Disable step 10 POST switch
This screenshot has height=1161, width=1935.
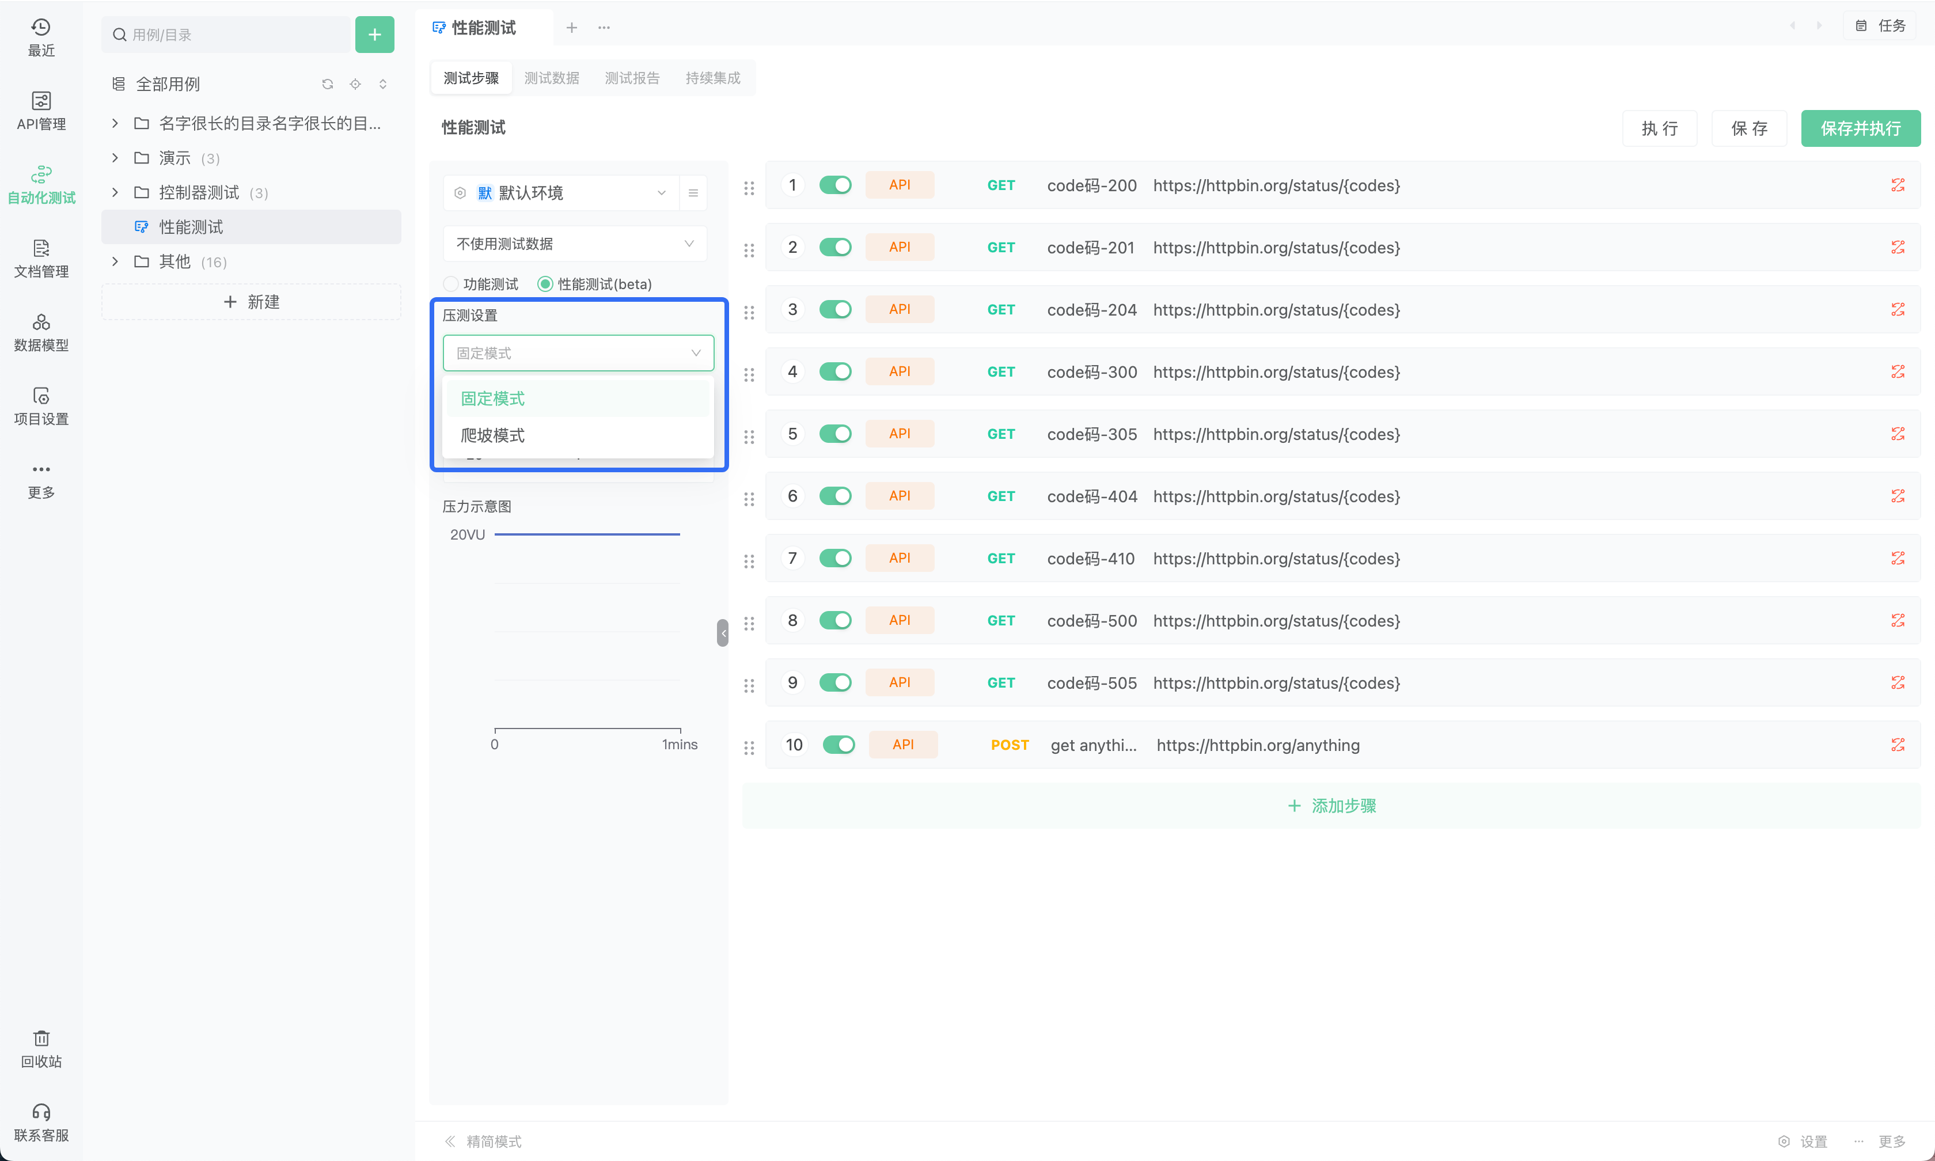[838, 745]
